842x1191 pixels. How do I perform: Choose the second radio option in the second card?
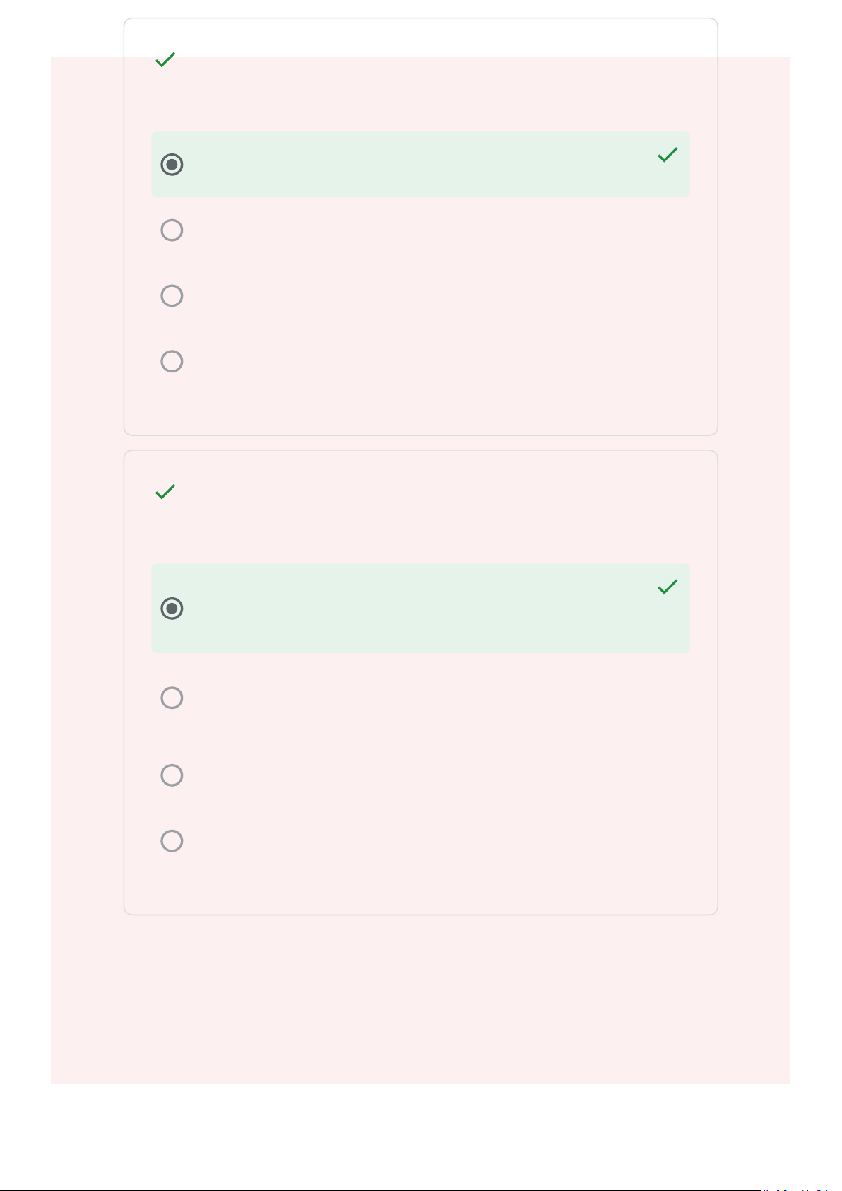pyautogui.click(x=172, y=698)
